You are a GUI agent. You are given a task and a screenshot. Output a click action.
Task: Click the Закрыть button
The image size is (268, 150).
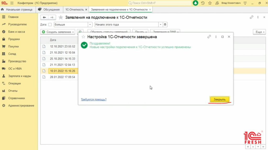click(x=220, y=99)
